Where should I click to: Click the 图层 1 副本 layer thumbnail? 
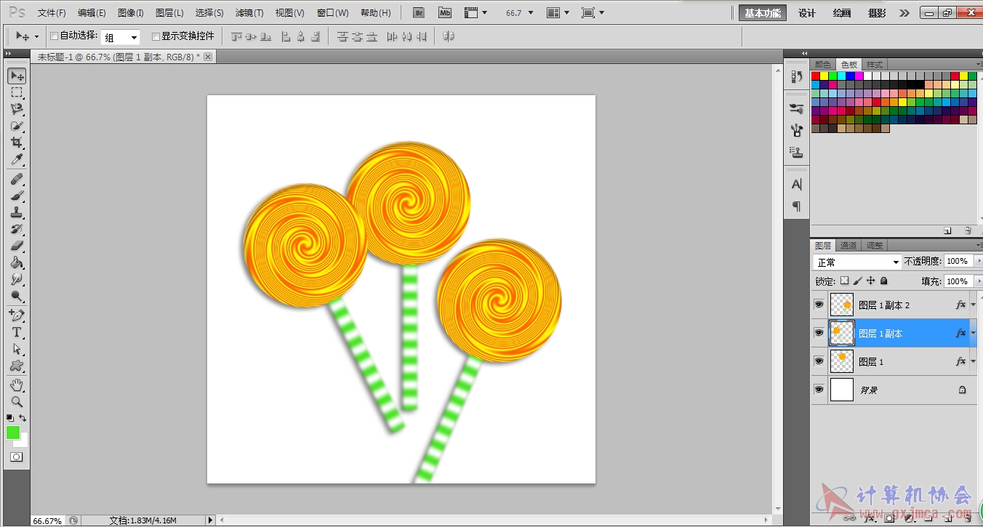pyautogui.click(x=842, y=333)
